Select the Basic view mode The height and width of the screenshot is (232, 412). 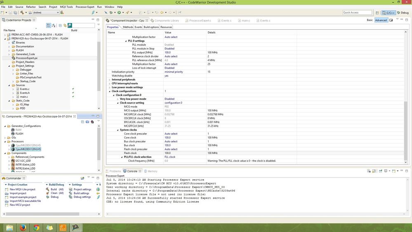click(370, 20)
